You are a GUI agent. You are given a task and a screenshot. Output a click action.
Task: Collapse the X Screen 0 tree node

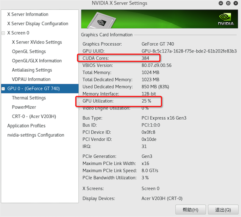click(x=3, y=33)
